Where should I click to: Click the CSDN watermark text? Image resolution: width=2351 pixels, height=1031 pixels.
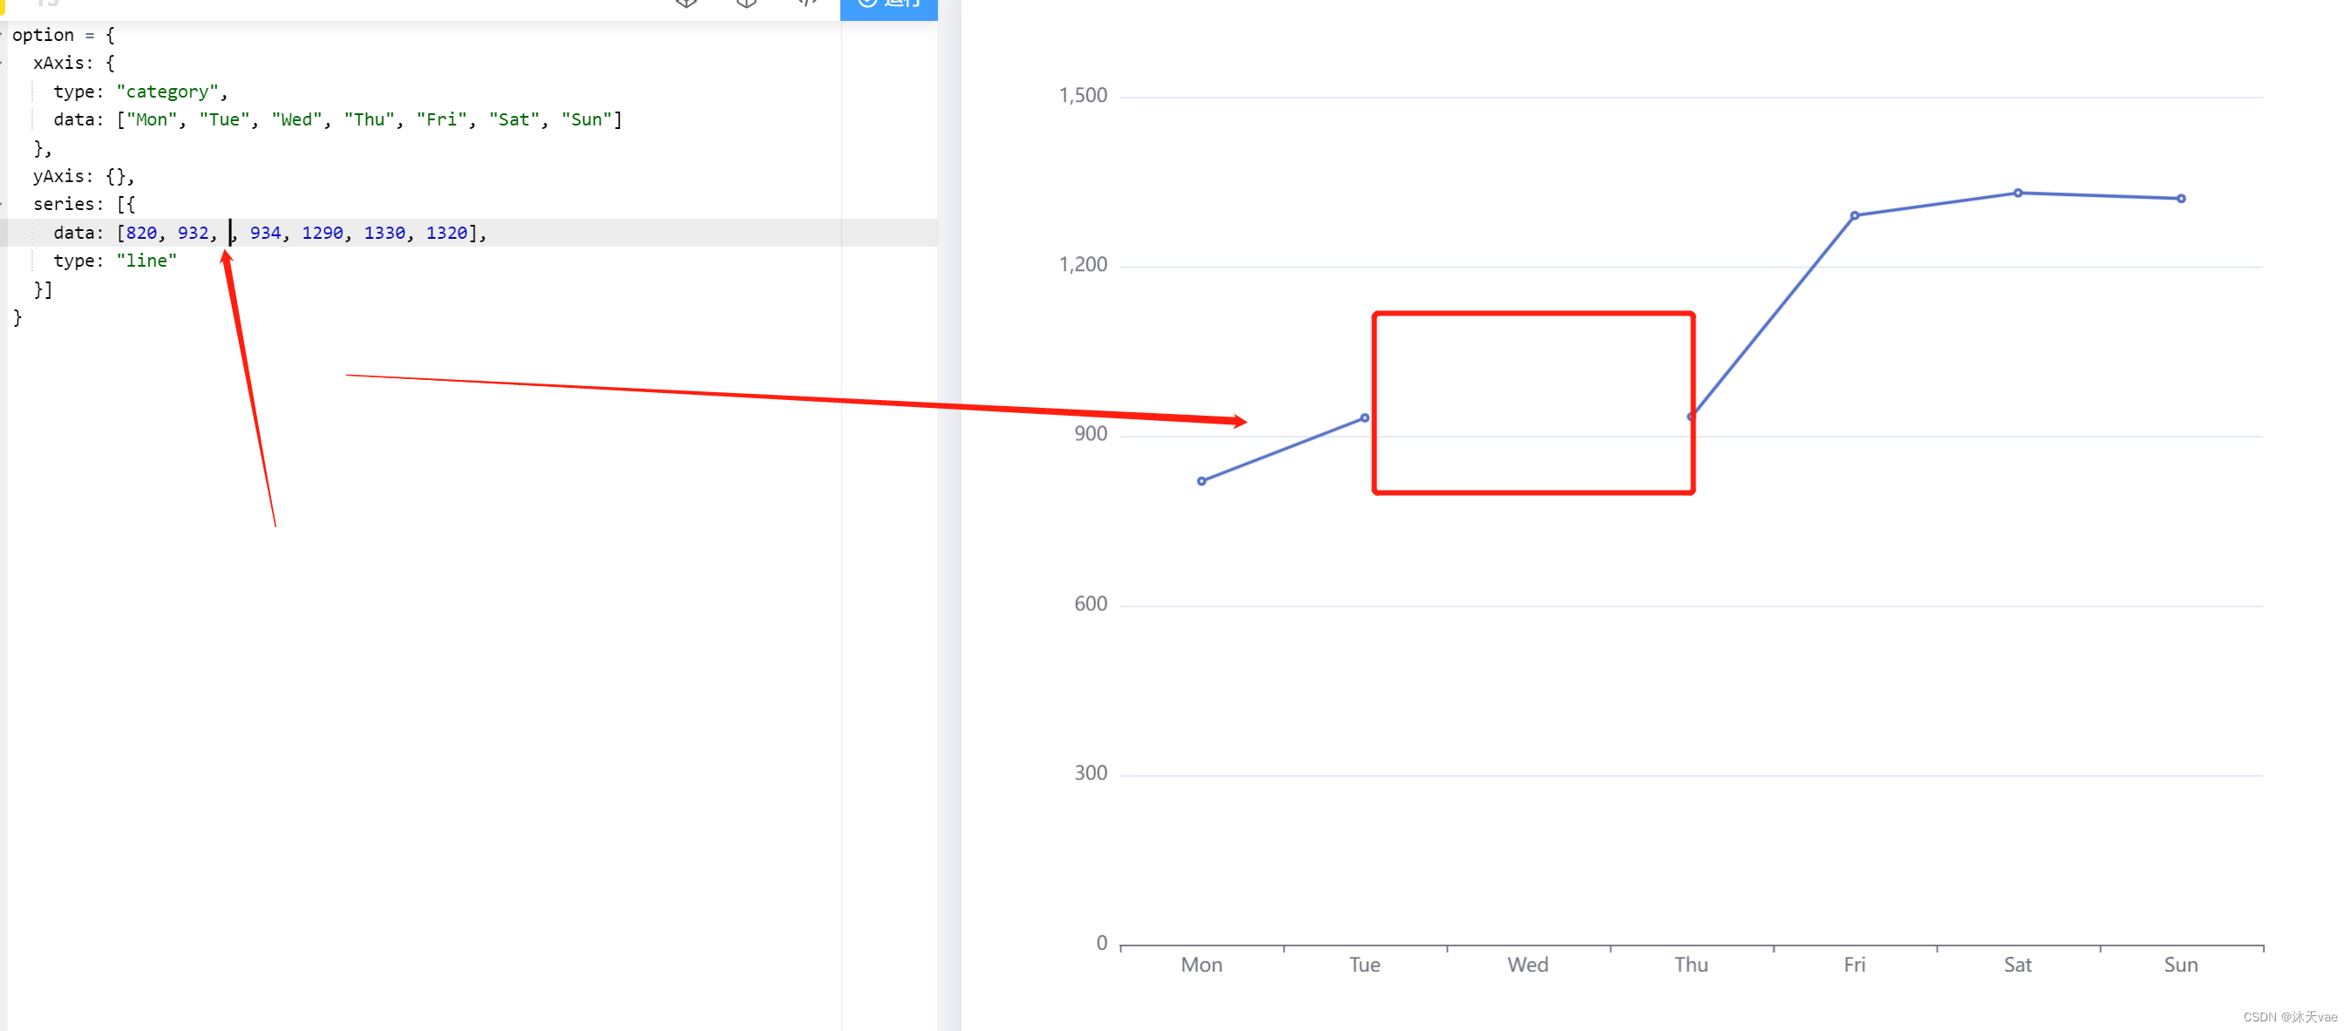2289,1016
